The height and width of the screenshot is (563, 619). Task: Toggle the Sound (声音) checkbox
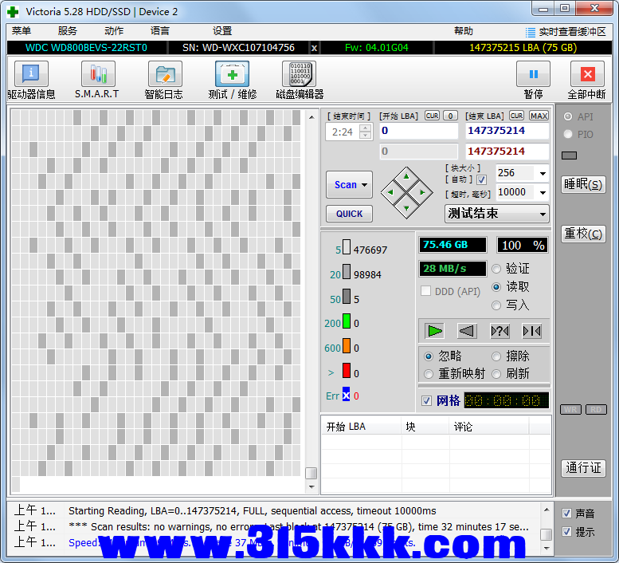click(566, 514)
